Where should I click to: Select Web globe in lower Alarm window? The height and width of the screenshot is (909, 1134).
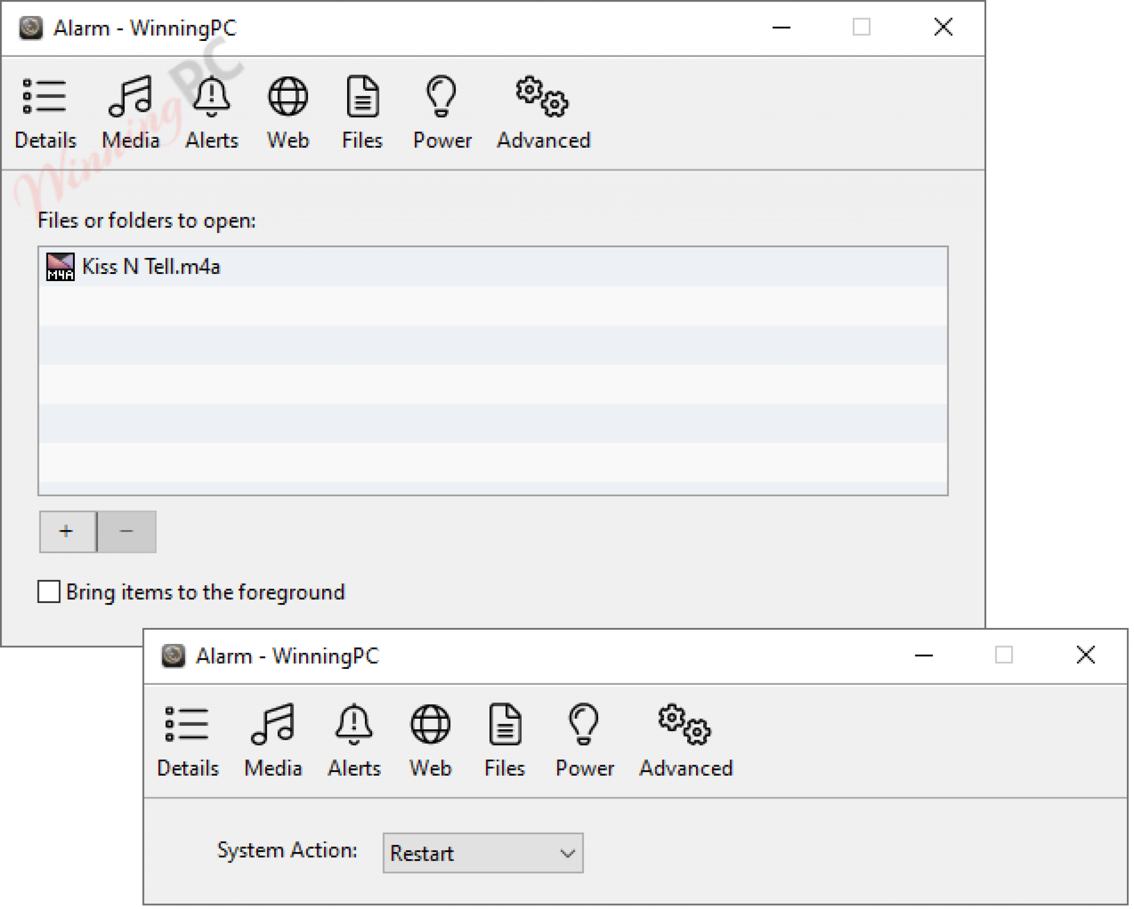pyautogui.click(x=430, y=741)
